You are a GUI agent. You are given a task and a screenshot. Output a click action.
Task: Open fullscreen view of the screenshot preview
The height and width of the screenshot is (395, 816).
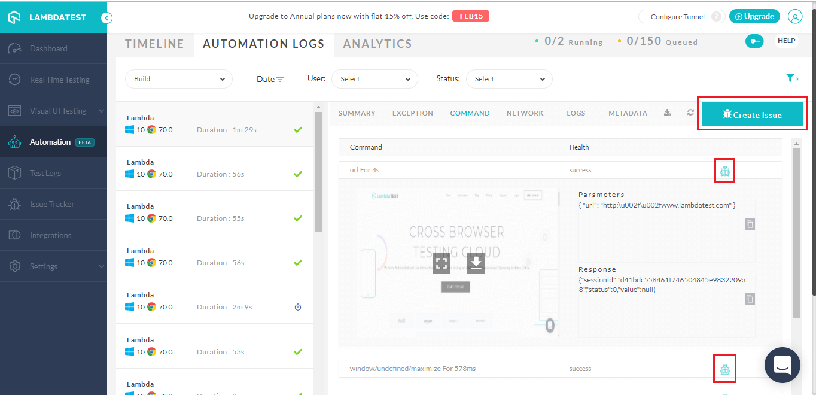click(442, 262)
